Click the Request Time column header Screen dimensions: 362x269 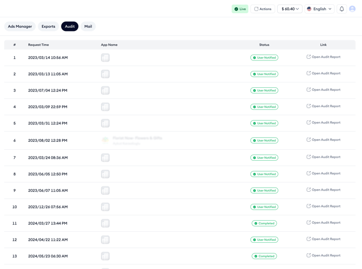click(x=38, y=45)
